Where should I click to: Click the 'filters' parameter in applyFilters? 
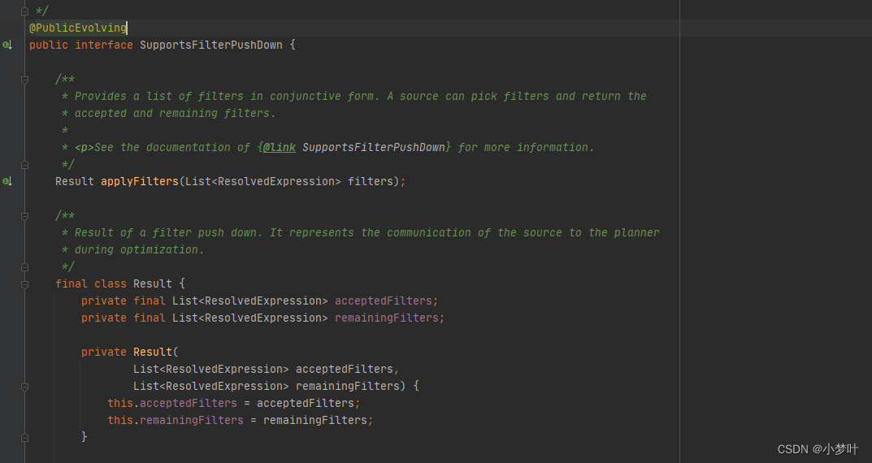pyautogui.click(x=371, y=181)
